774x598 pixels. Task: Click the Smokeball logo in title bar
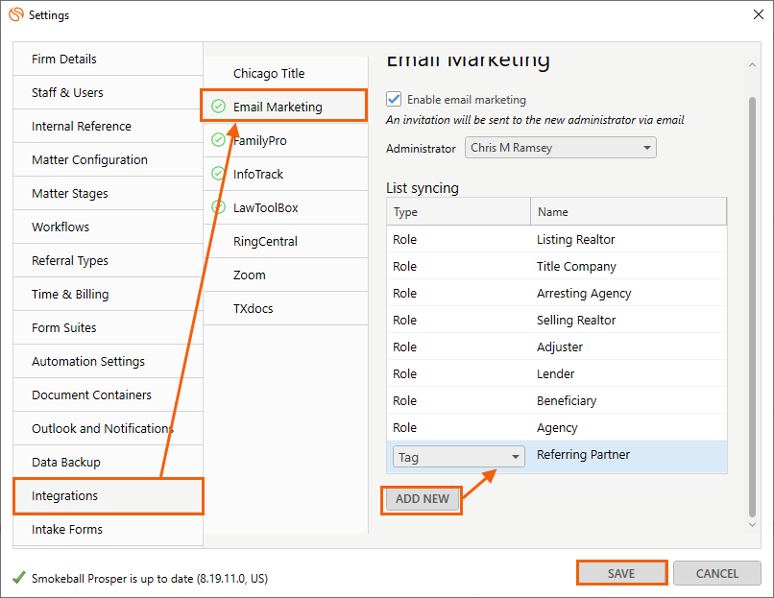coord(15,14)
